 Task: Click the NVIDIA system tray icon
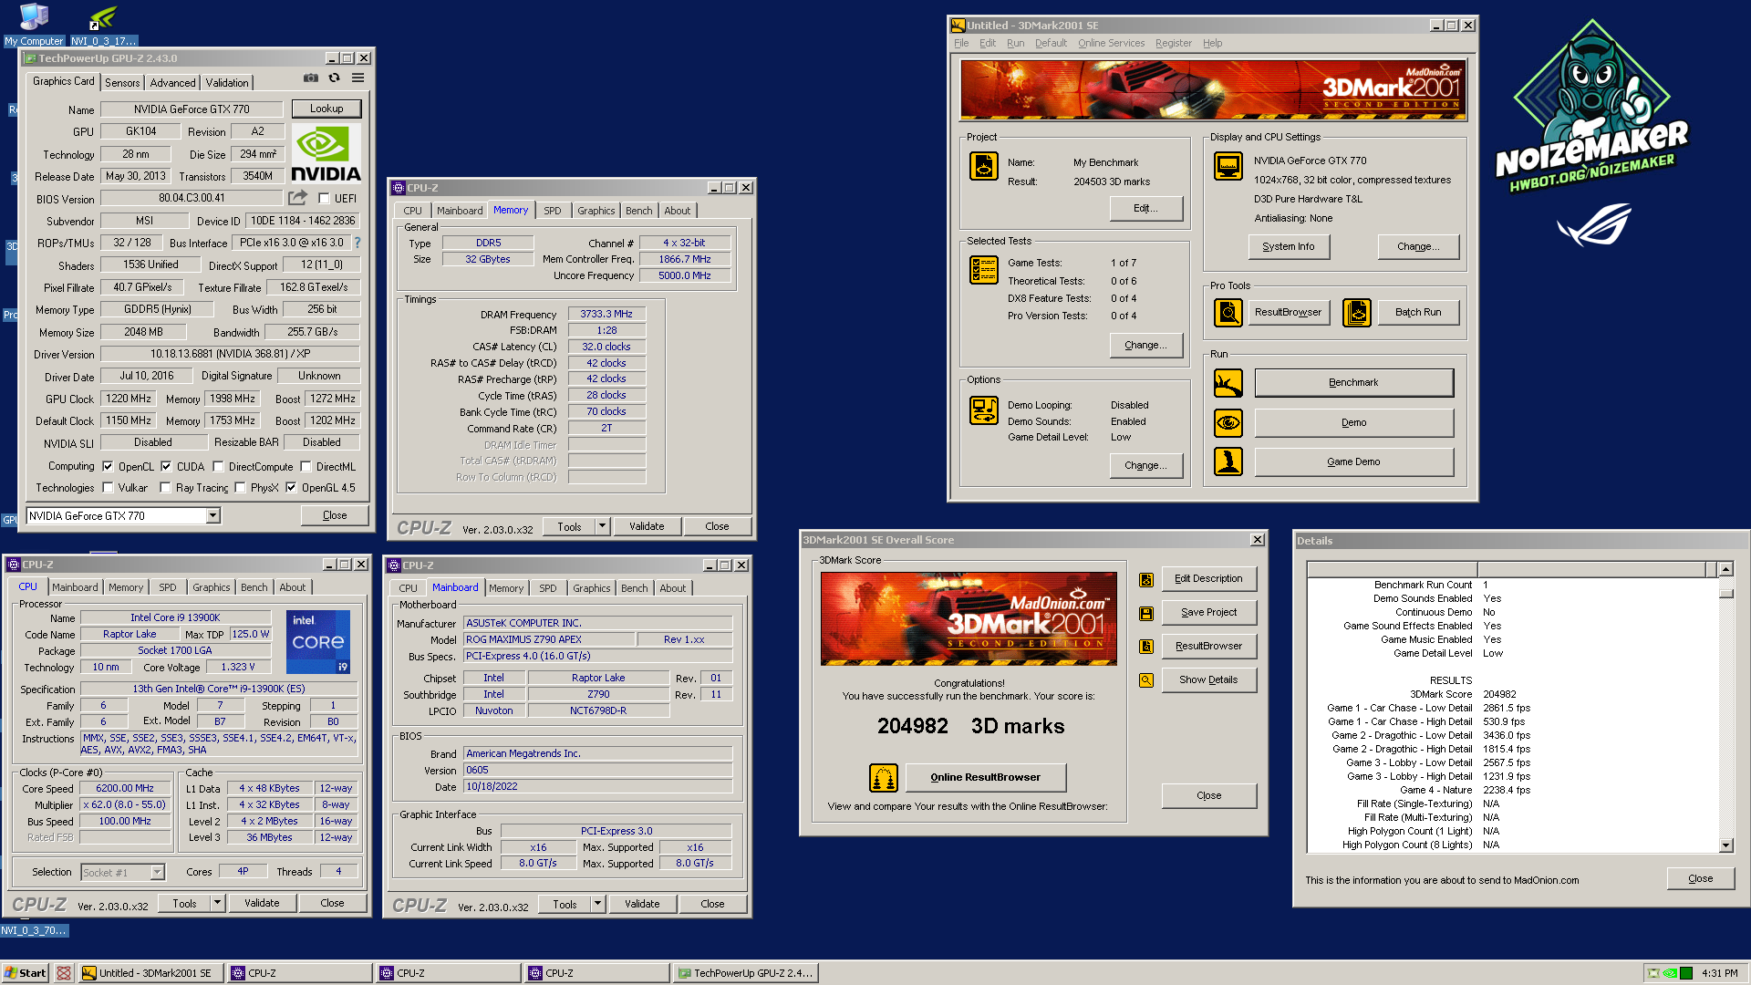pyautogui.click(x=1670, y=973)
